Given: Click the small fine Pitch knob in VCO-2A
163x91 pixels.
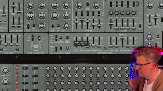Looking at the screenshot, I should pyautogui.click(x=58, y=26).
